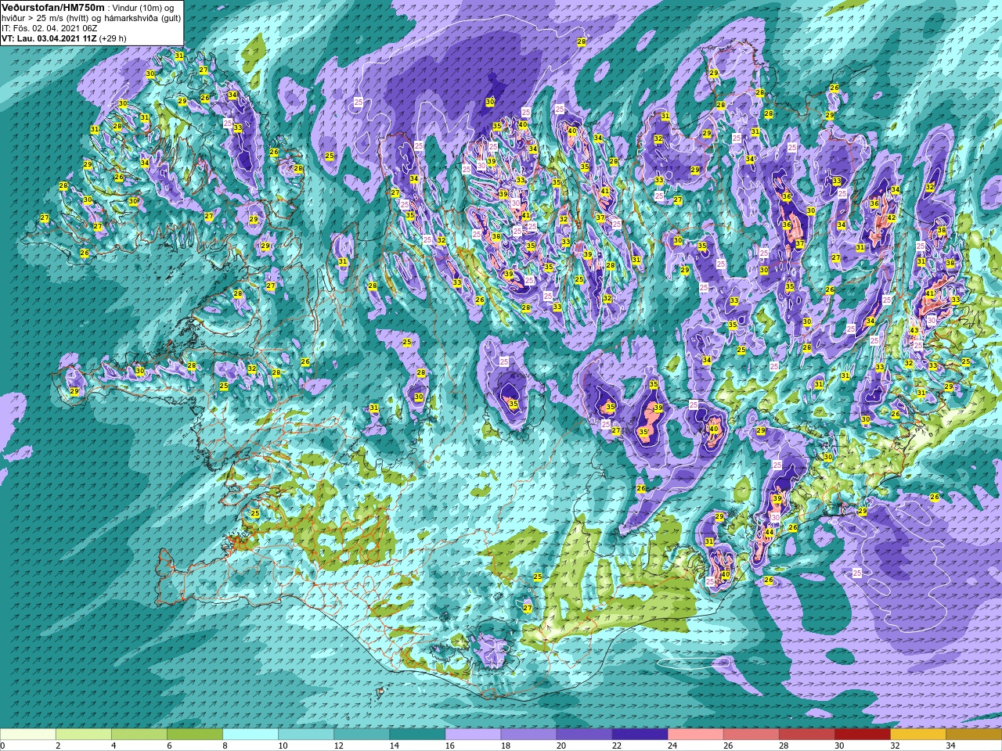Pick the 22–24 dark indigo legend swatch
This screenshot has height=751, width=1002.
pos(640,735)
